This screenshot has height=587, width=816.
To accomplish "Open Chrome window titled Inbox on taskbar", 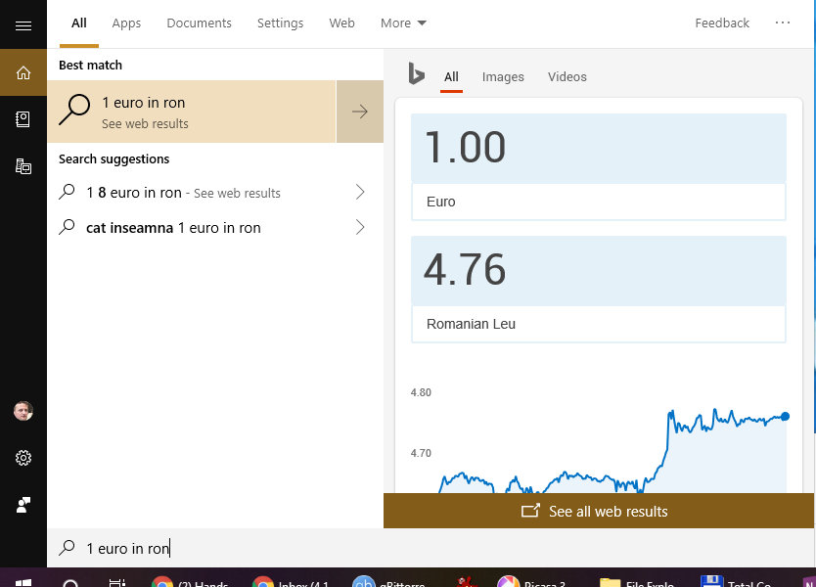I will 291,582.
